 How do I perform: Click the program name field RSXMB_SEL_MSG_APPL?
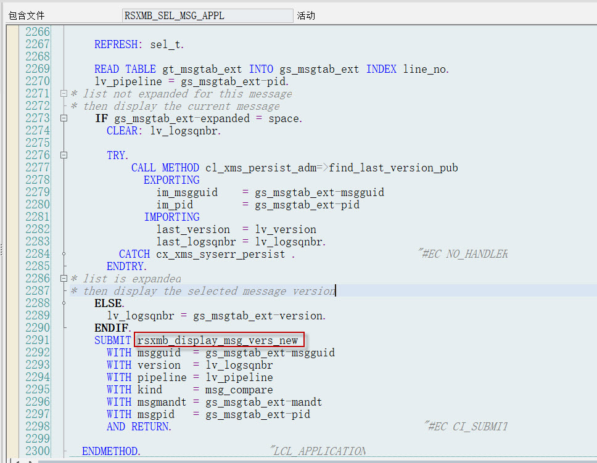coord(208,15)
